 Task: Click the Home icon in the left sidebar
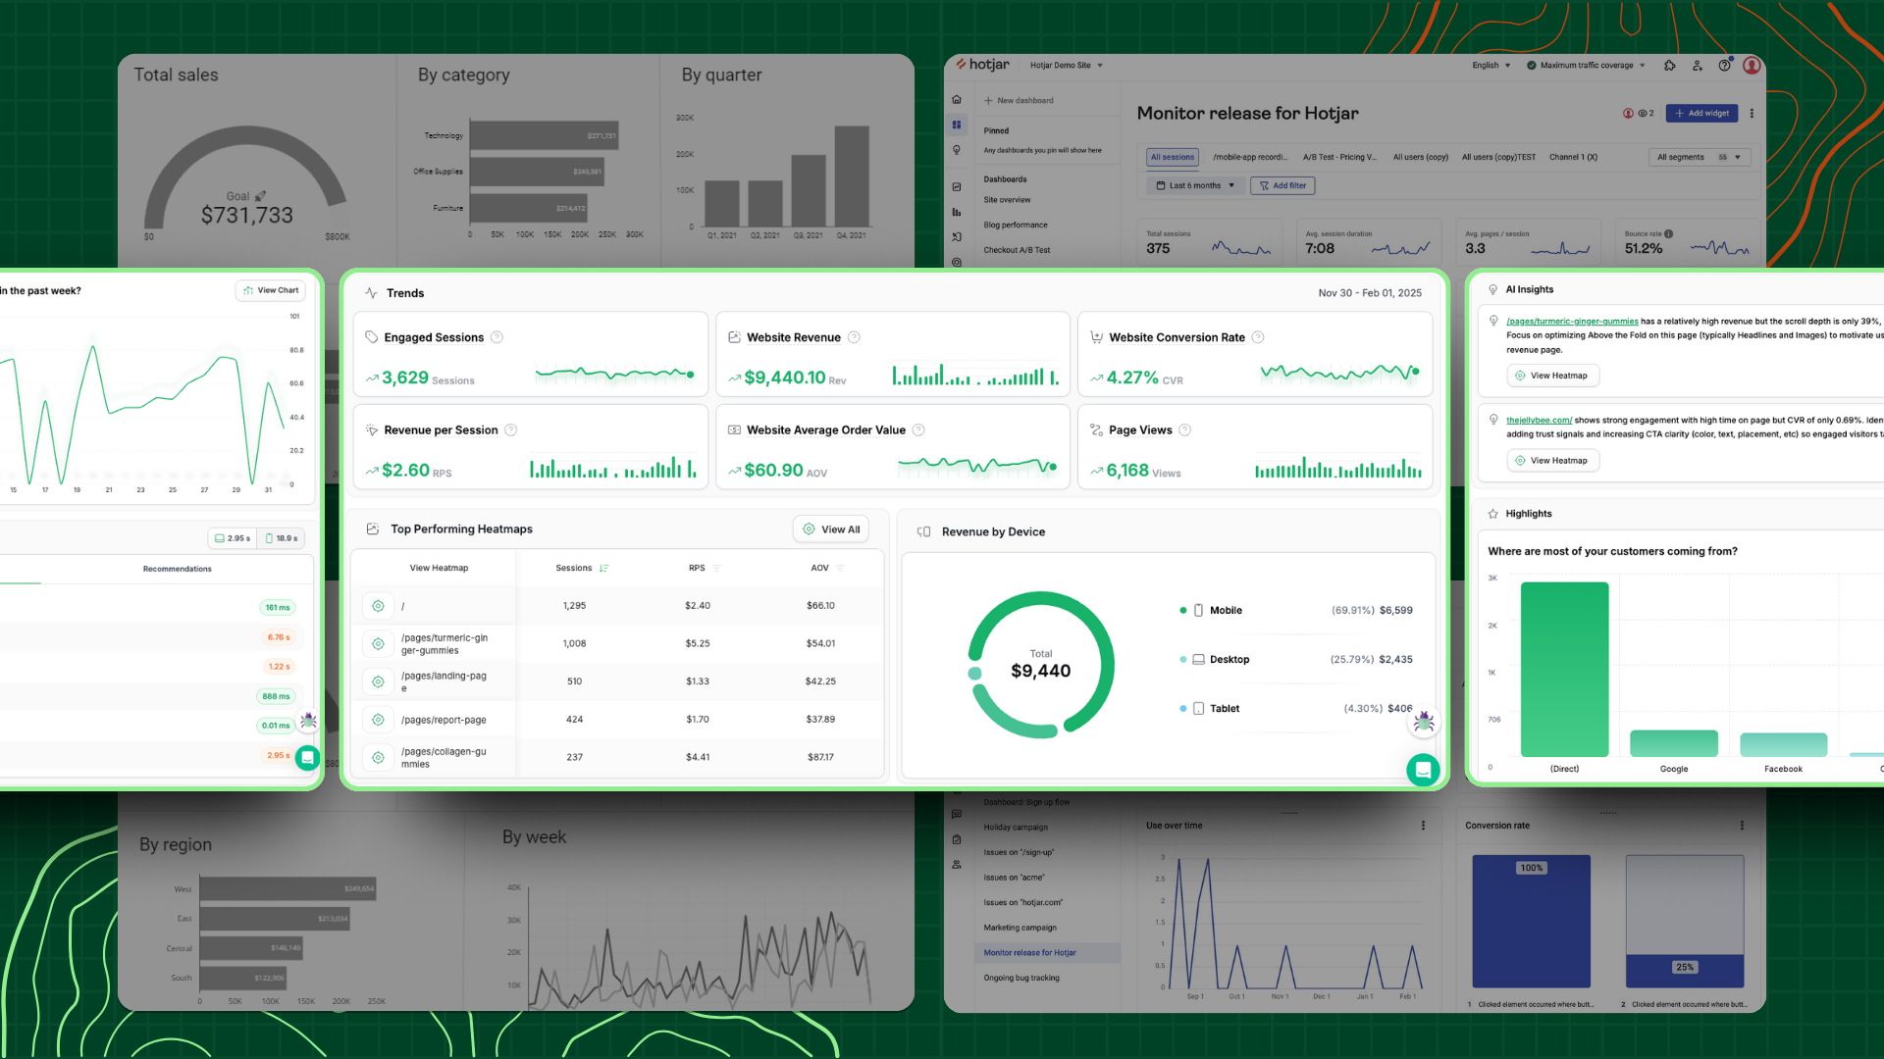coord(957,99)
